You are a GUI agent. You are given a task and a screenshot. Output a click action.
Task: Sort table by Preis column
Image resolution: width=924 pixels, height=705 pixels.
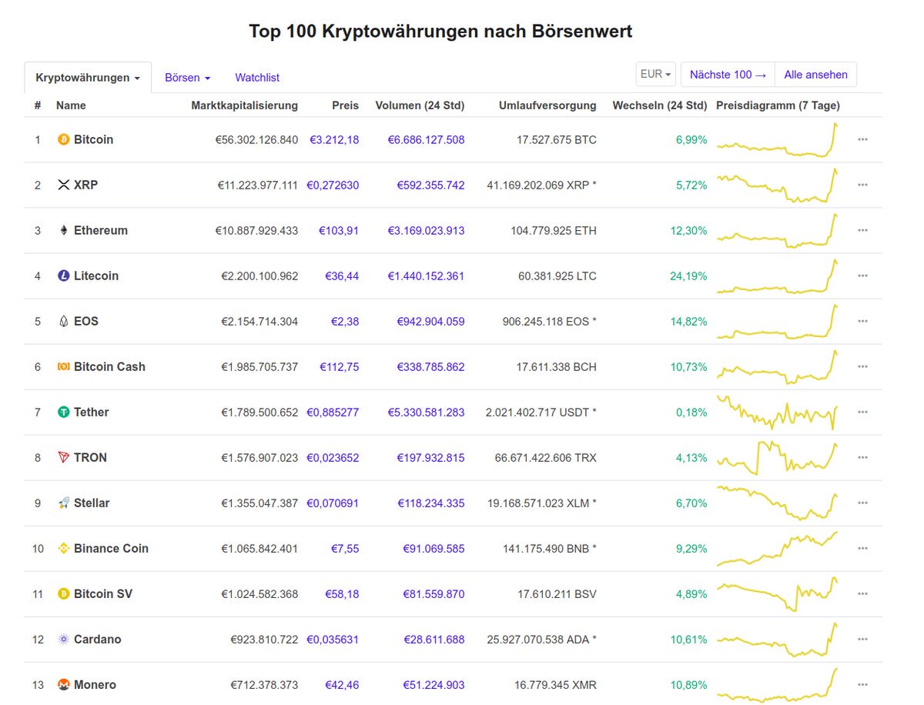(345, 105)
